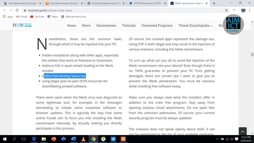Click scroll-to-top arrow button
The height and width of the screenshot is (143, 254).
[242, 131]
